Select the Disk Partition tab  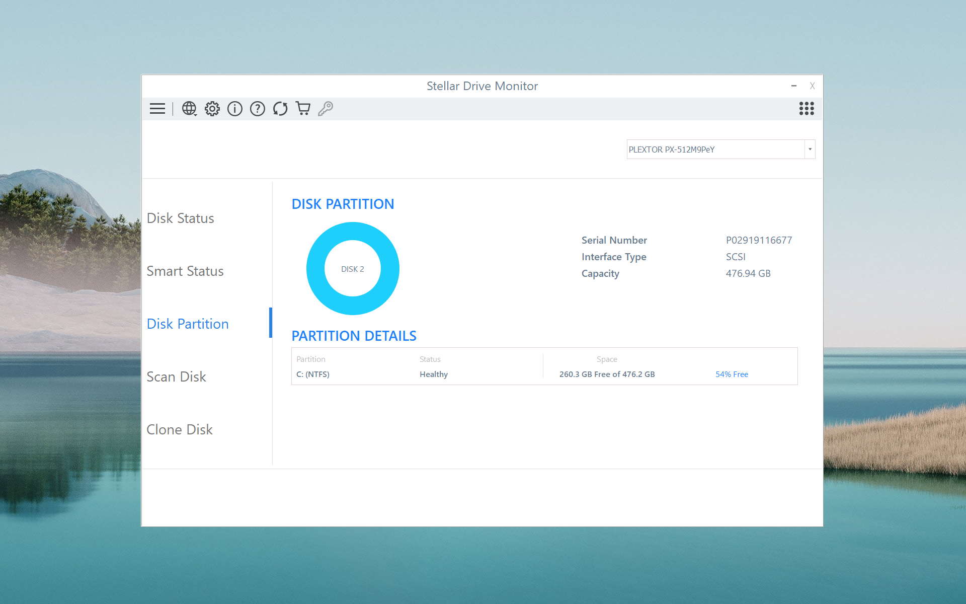click(188, 324)
